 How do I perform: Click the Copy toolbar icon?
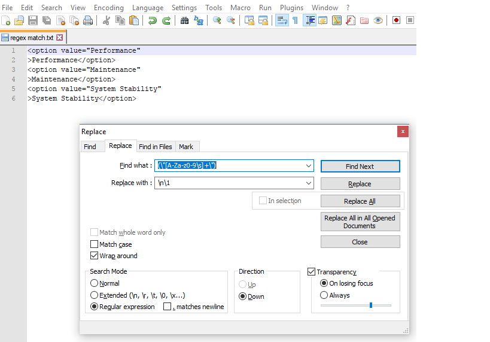120,20
